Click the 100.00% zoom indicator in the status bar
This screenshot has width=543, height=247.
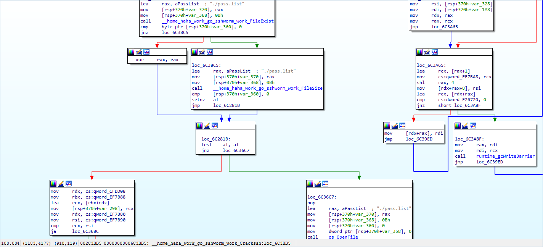pos(10,243)
